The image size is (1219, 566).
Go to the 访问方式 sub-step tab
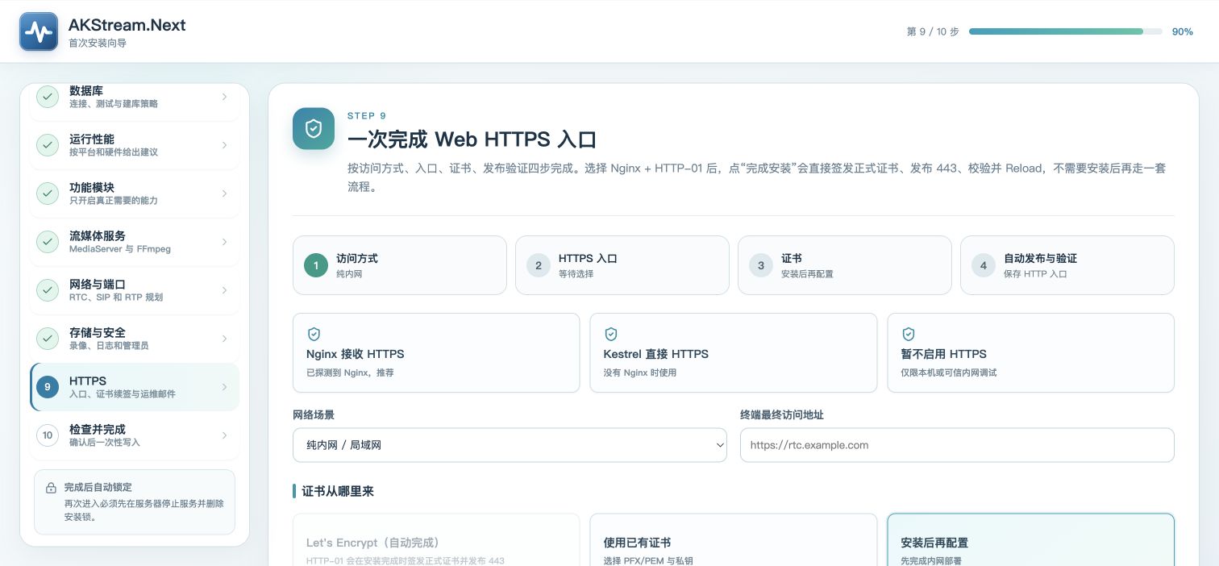click(400, 265)
